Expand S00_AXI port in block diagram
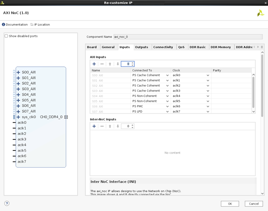This screenshot has height=211, width=268. click(x=18, y=72)
